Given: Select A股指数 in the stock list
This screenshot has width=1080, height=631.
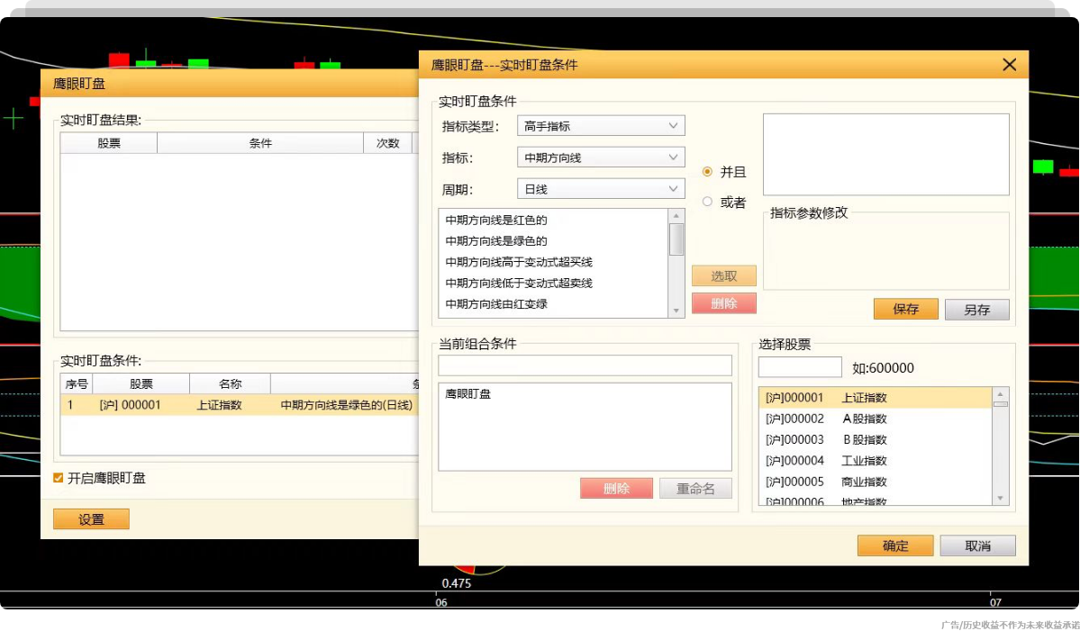Looking at the screenshot, I should (x=864, y=419).
